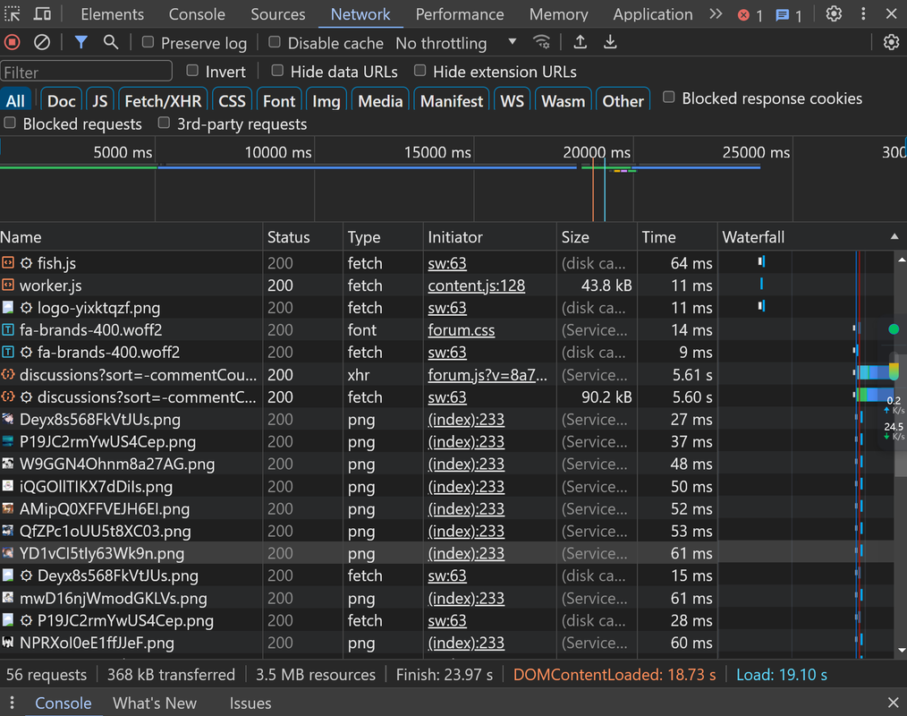Check Blocked requests option
This screenshot has width=907, height=716.
[x=10, y=123]
